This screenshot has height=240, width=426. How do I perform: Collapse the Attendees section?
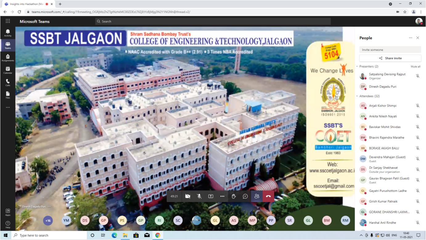coord(357,96)
